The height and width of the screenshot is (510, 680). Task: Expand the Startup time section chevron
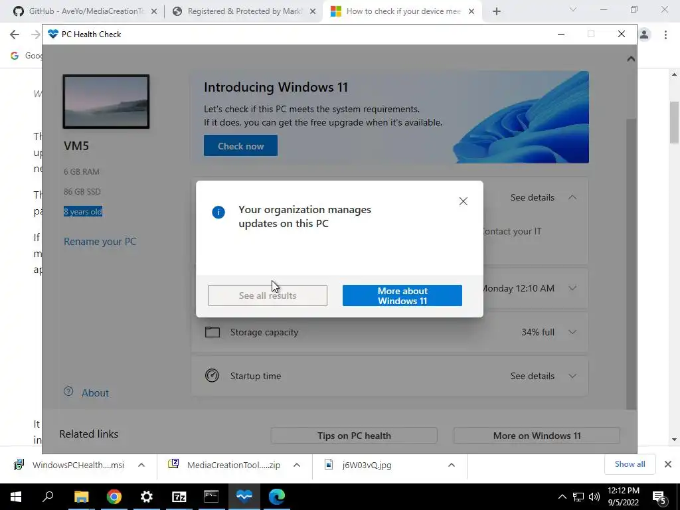[x=572, y=376]
